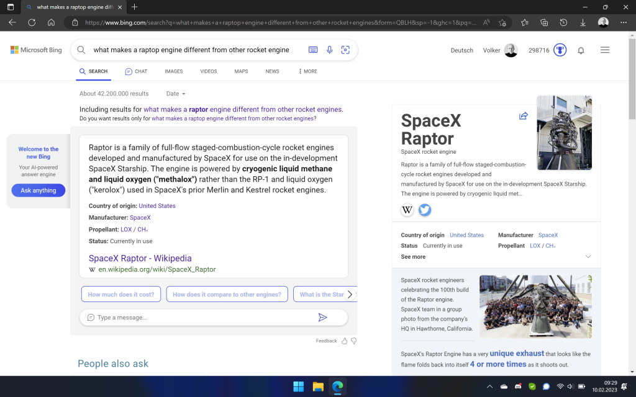
Task: Open visual search camera icon
Action: [x=345, y=50]
